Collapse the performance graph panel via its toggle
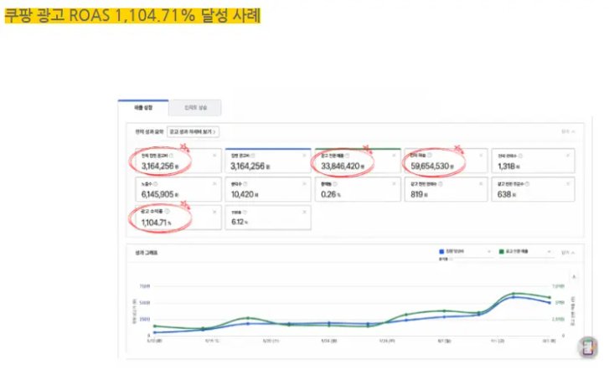609x385 pixels. [x=568, y=253]
